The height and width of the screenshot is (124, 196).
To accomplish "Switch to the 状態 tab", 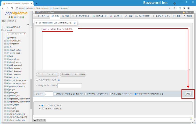I will coord(65,16).
